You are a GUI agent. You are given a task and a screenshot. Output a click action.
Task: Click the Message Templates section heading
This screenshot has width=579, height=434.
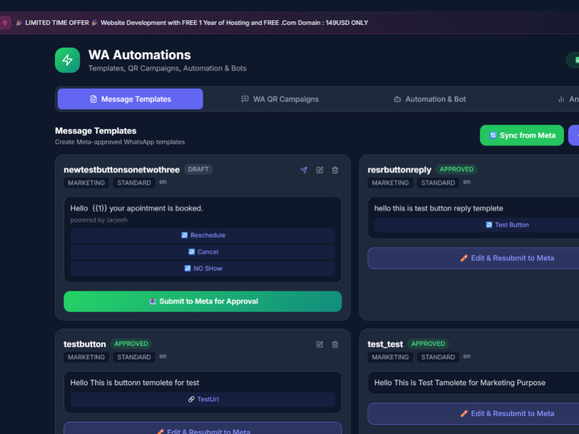(96, 131)
